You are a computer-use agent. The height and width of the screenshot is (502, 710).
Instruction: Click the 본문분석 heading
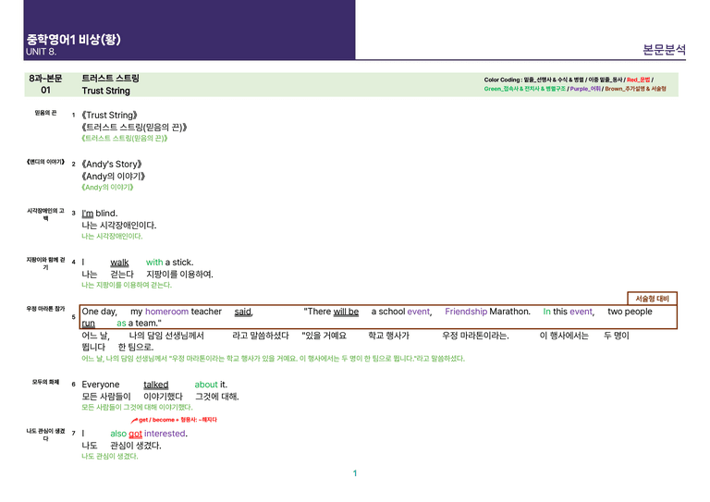click(x=664, y=49)
